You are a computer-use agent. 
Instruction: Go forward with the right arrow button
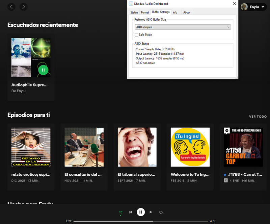pos(24,7)
